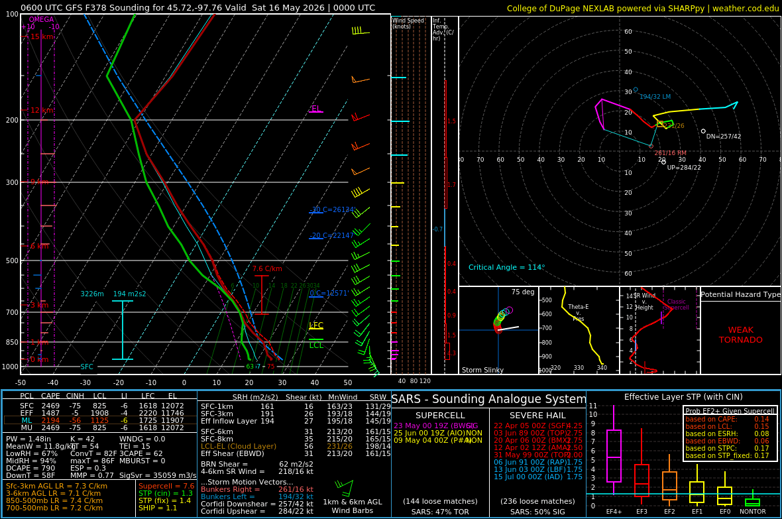Click the 'based on STPC:' probability line

tap(727, 448)
